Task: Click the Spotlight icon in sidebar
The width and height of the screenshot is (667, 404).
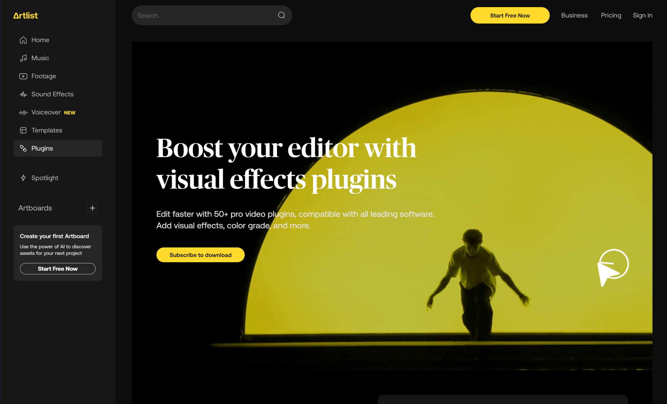Action: (23, 178)
